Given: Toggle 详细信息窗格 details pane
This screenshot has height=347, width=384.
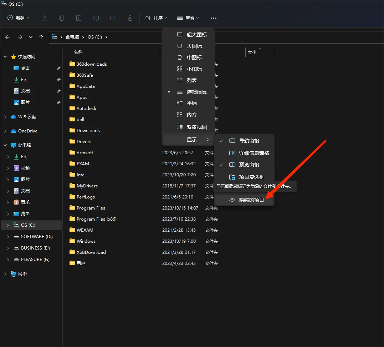Looking at the screenshot, I should pyautogui.click(x=244, y=153).
